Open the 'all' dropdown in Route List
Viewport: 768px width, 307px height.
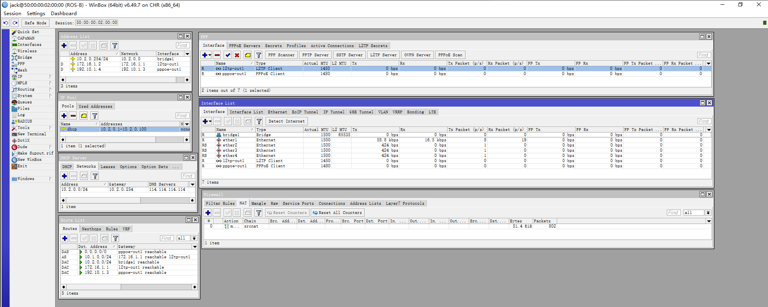coord(194,238)
